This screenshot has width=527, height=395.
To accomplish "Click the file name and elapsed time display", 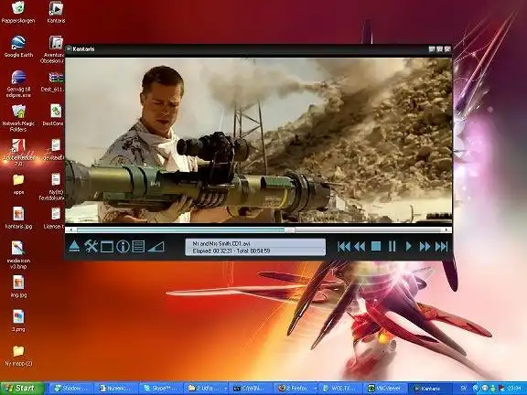I will 255,247.
